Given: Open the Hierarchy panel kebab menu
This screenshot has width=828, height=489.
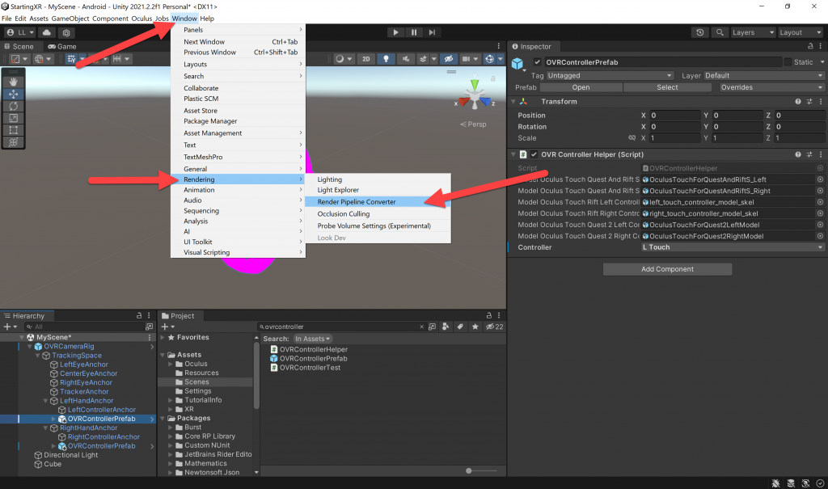Looking at the screenshot, I should 149,315.
